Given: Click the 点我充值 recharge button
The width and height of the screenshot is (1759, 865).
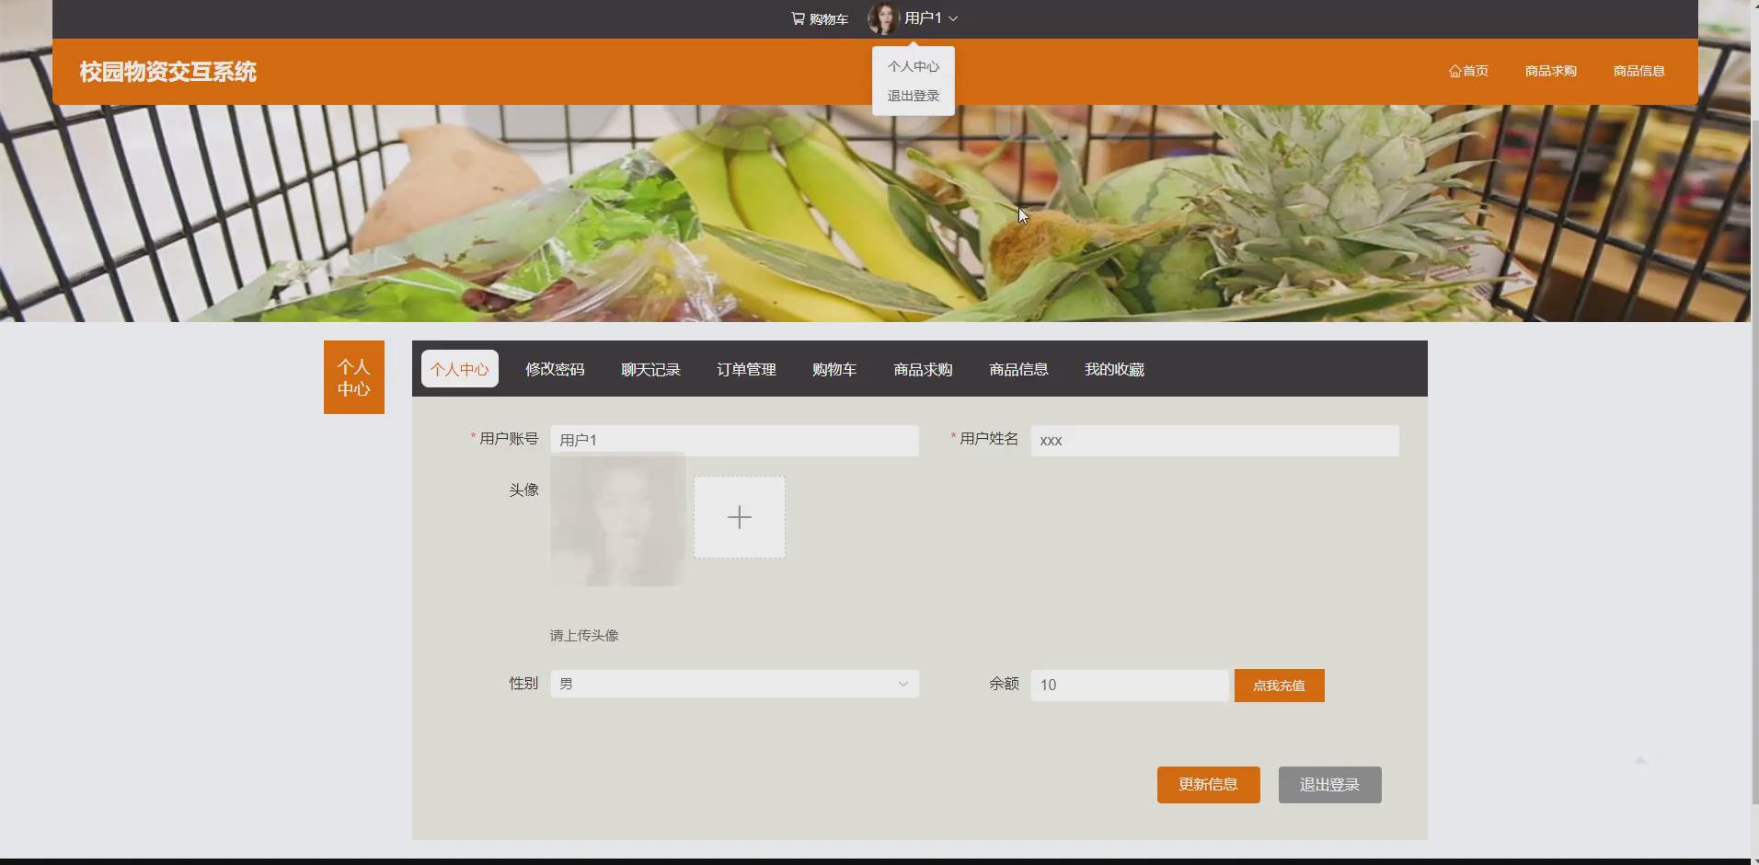Looking at the screenshot, I should (1279, 685).
